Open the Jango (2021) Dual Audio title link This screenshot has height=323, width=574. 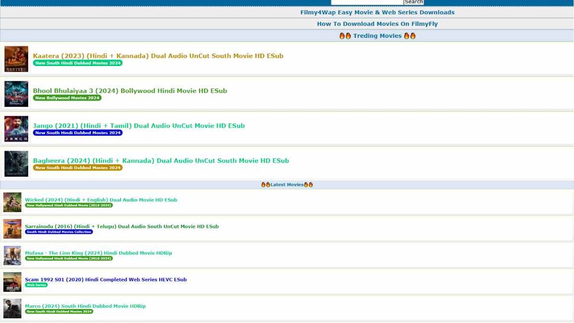tap(139, 126)
